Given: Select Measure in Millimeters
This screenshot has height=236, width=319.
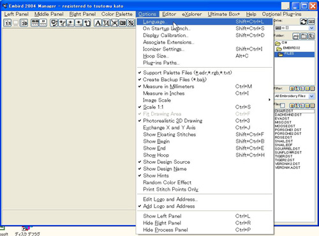Looking at the screenshot, I should (x=204, y=86).
